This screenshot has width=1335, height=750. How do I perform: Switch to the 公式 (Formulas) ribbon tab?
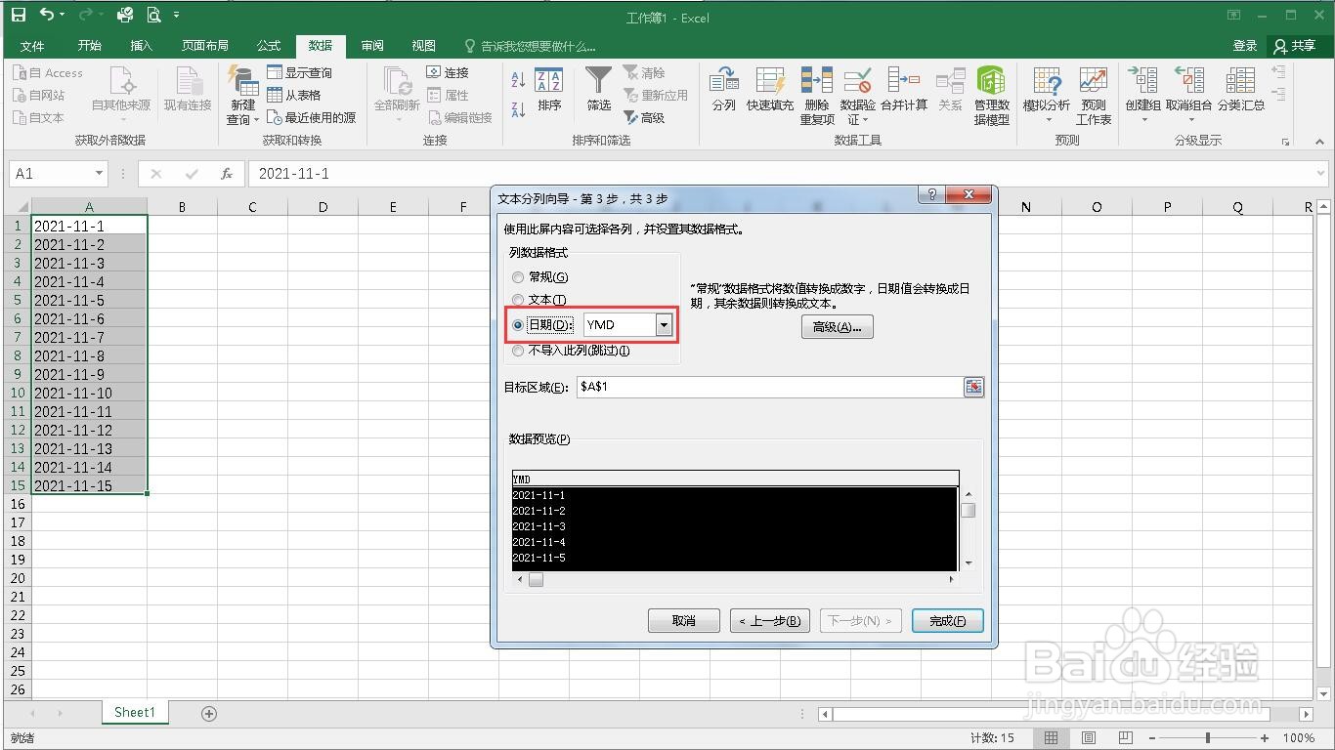point(268,45)
